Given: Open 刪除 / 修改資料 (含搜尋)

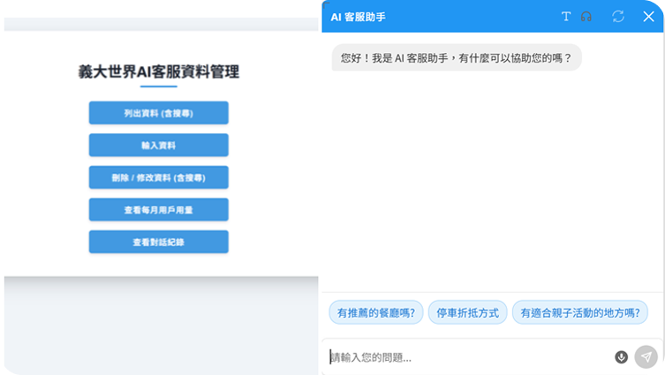Looking at the screenshot, I should point(158,177).
